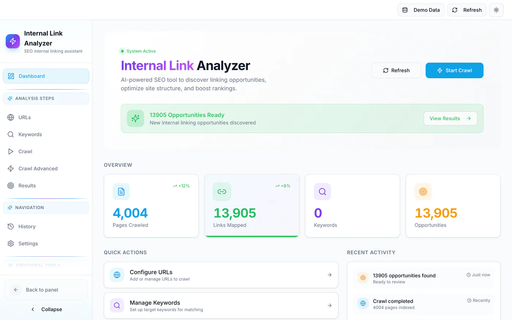
Task: Open the Pages Crawled card
Action: point(151,206)
